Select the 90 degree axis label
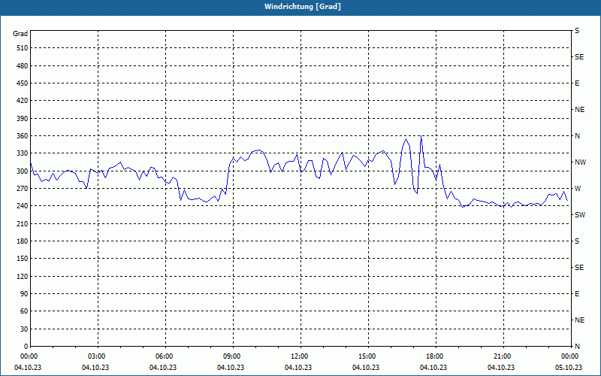 24,294
